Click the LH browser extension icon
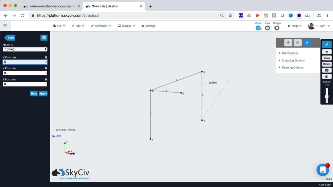 click(241, 15)
